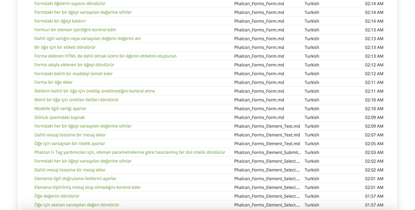Click 02:10 AM in "Modelle ilgili varlığı ayarlar" row
This screenshot has height=210, width=415.
click(374, 109)
